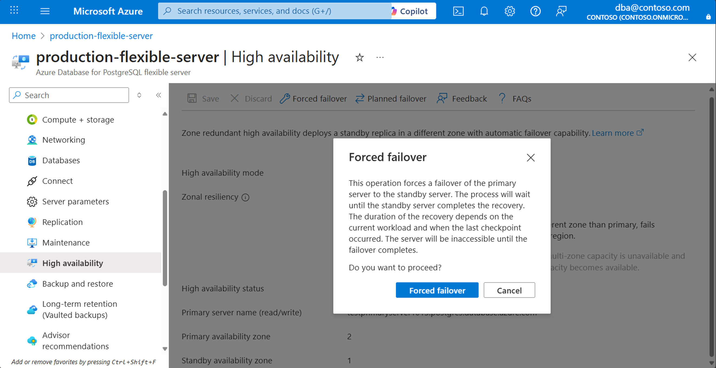
Task: Open Server parameters menu item
Action: point(75,201)
